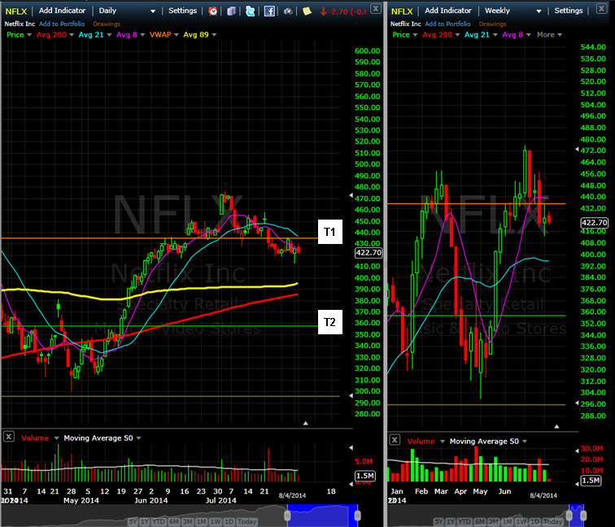Expand the More dropdown in the weekly chart

click(x=560, y=35)
